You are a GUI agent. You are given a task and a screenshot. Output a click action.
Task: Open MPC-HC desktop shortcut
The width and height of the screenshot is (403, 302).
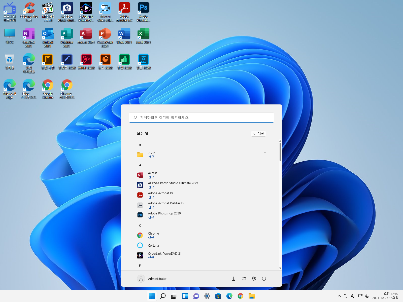coord(48,12)
